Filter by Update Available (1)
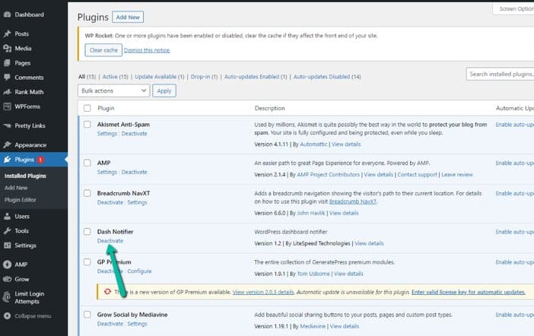 (x=160, y=77)
